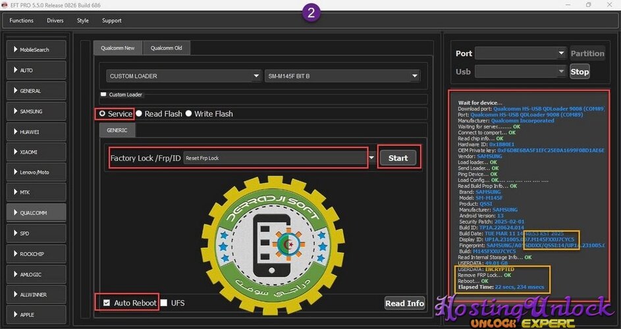Open the CUSTOM LOADER dropdown
Image resolution: width=621 pixels, height=329 pixels.
[183, 76]
